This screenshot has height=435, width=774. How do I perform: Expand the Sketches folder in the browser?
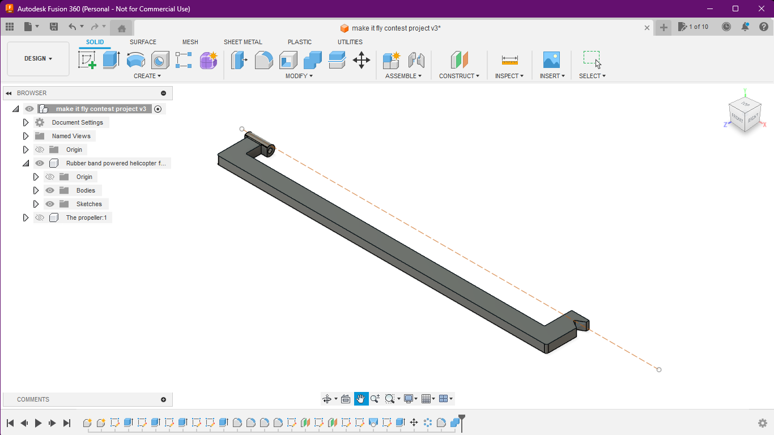[36, 203]
